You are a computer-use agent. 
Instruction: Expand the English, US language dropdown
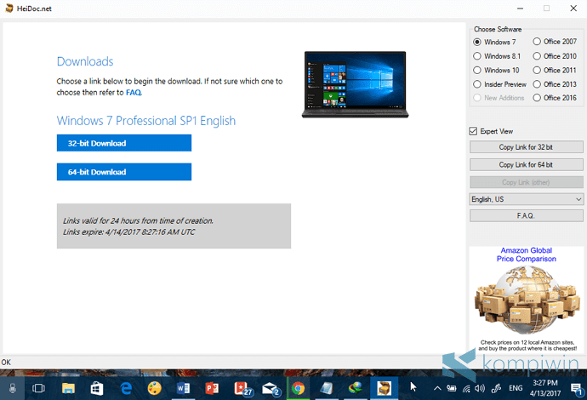coord(526,199)
